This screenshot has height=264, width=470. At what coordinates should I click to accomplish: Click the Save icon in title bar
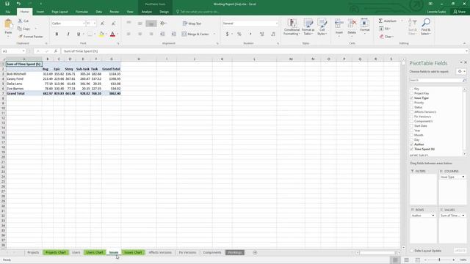click(7, 4)
